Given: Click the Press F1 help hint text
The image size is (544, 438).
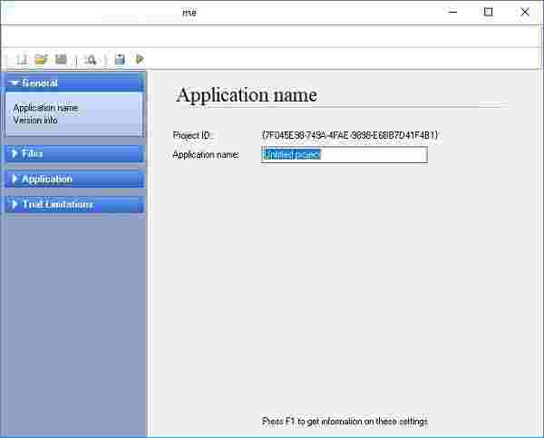Looking at the screenshot, I should pos(345,422).
